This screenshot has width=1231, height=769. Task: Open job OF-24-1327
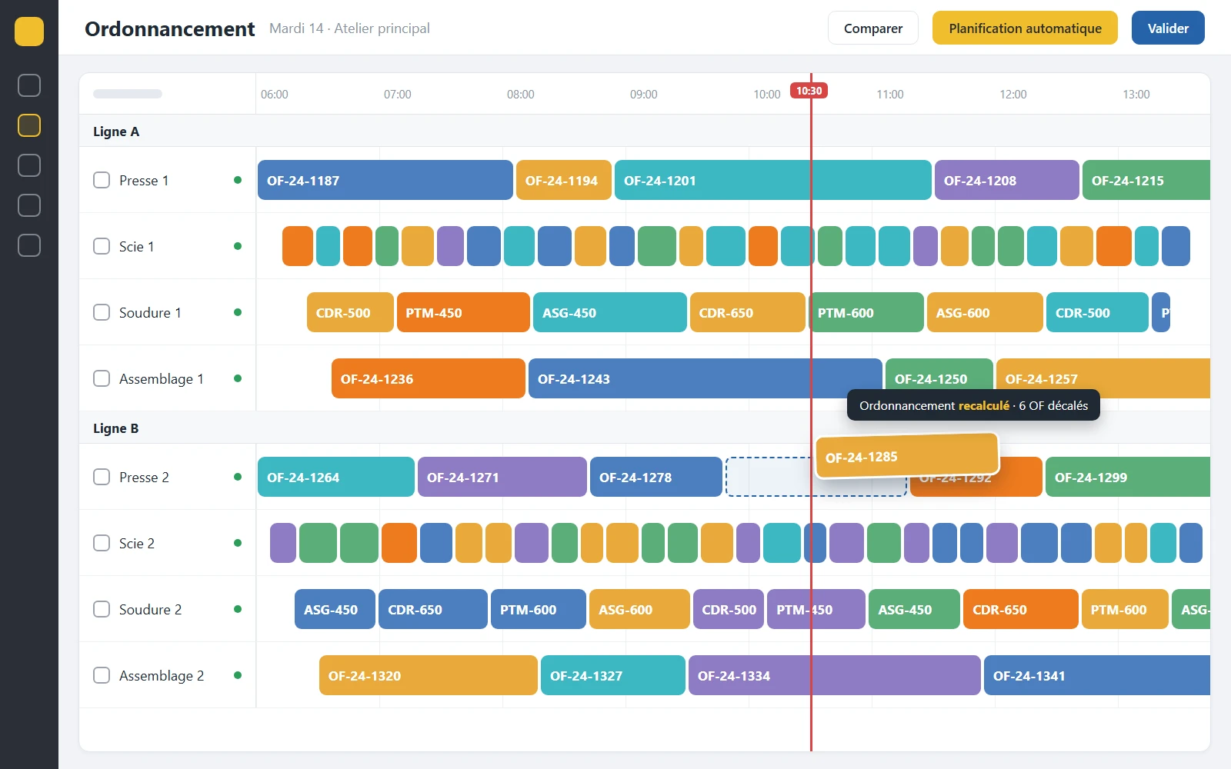click(x=613, y=675)
